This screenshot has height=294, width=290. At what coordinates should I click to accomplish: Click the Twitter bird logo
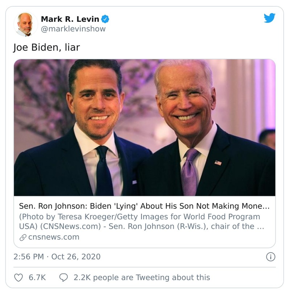coord(269,18)
